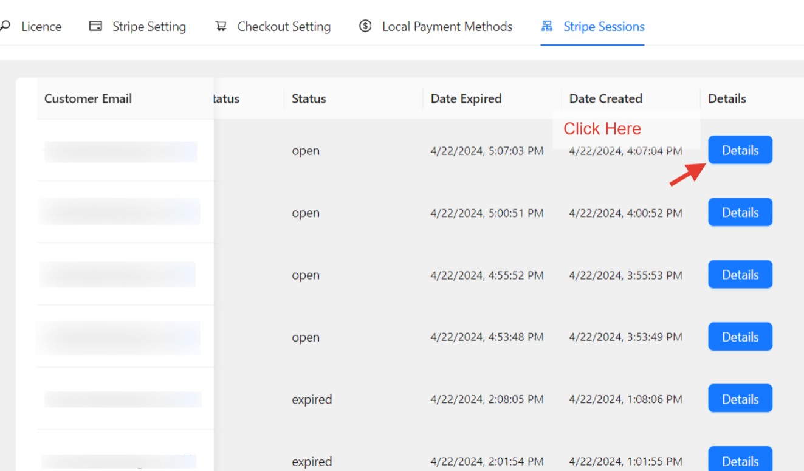Click the dollar coin icon for Local Payment Methods
The height and width of the screenshot is (471, 804).
click(x=365, y=26)
